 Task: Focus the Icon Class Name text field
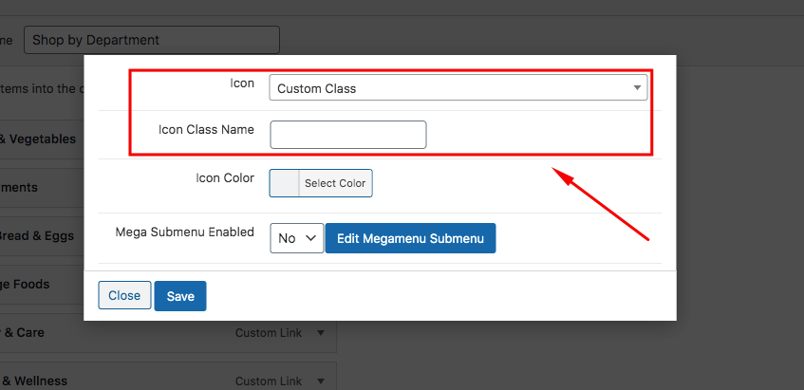[348, 135]
